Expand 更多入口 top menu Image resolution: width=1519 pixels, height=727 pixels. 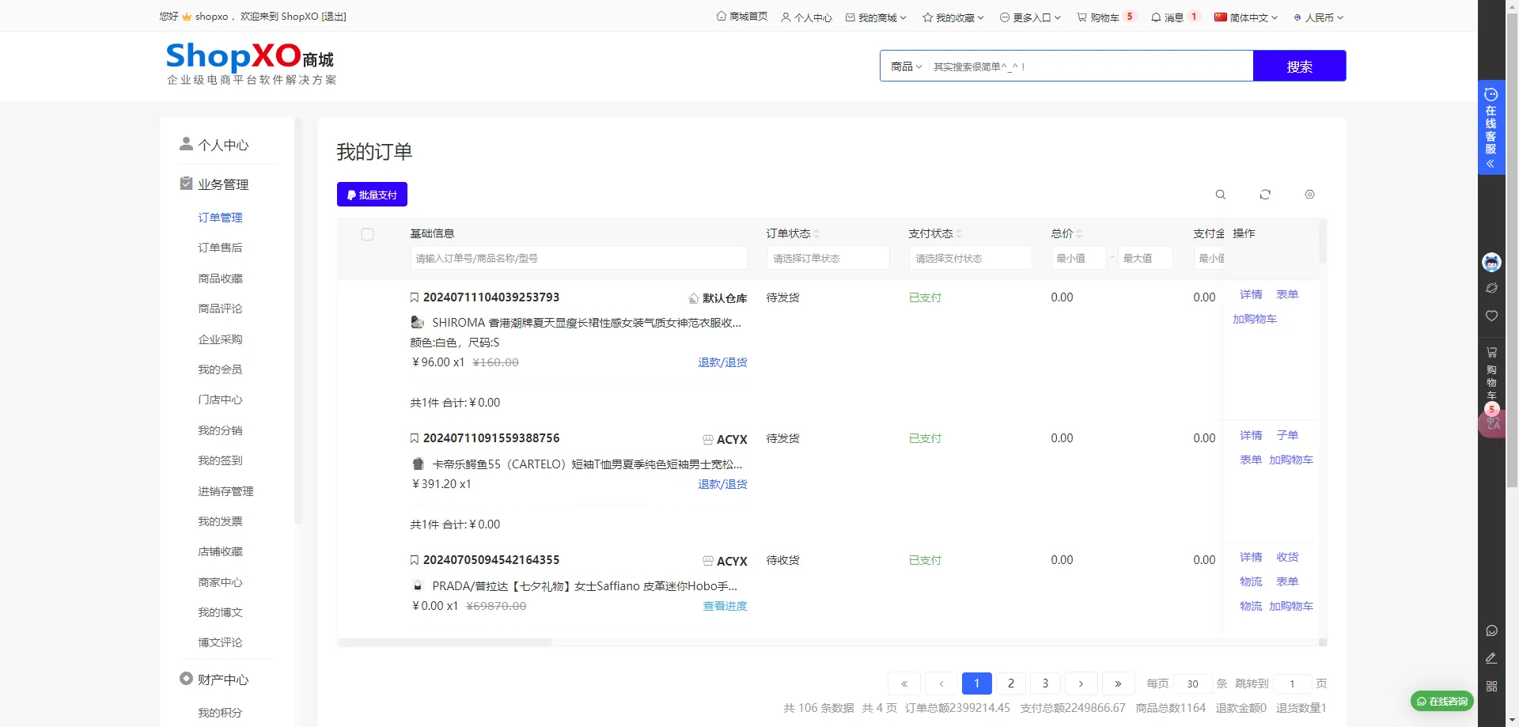pyautogui.click(x=1030, y=17)
